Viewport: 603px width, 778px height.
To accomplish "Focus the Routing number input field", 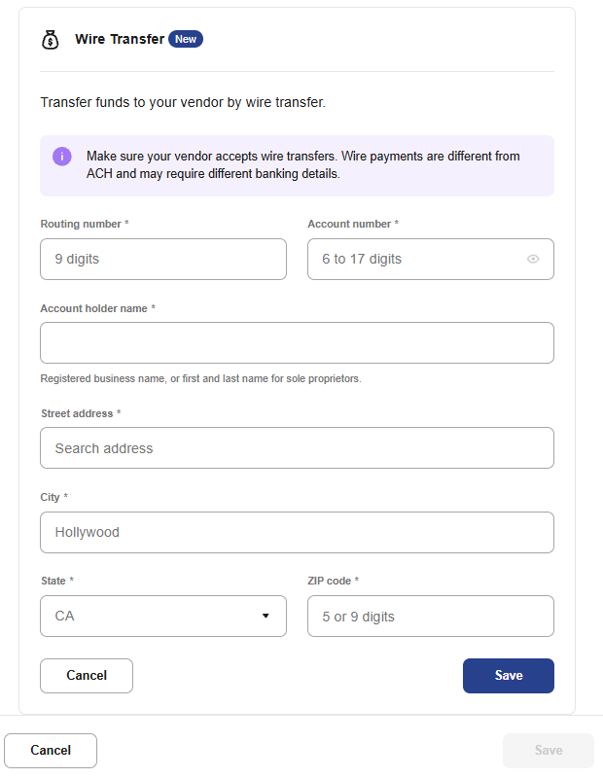I will pyautogui.click(x=163, y=260).
